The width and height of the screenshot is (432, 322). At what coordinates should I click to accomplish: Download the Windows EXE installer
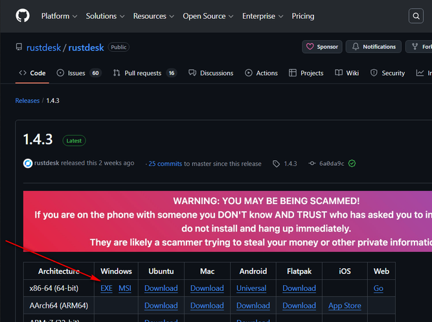(106, 288)
